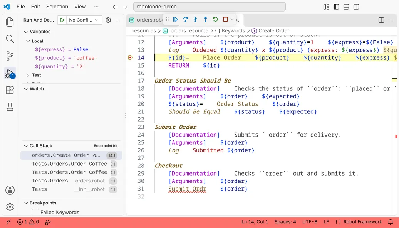Click resources in the breadcrumb
Image resolution: width=399 pixels, height=228 pixels.
point(144,31)
